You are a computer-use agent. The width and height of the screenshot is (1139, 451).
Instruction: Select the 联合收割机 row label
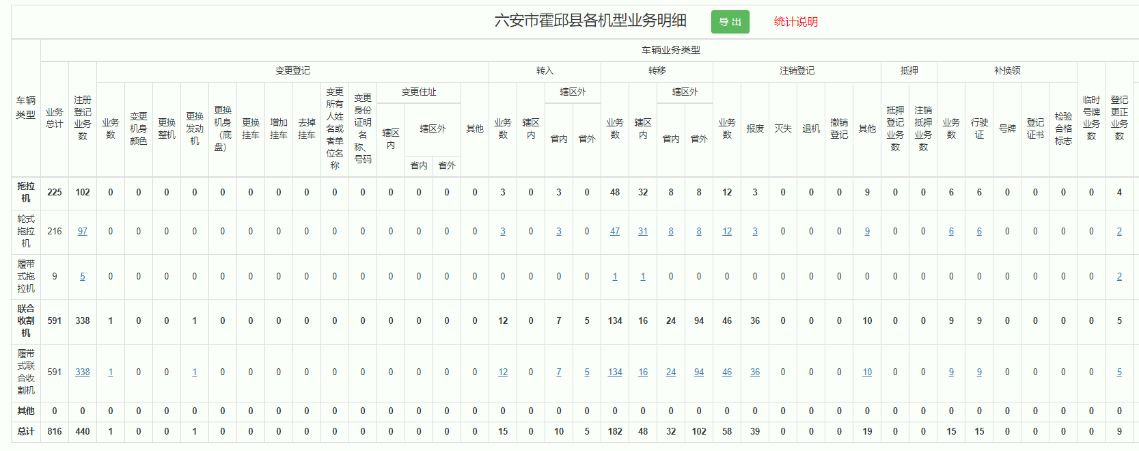pos(26,320)
